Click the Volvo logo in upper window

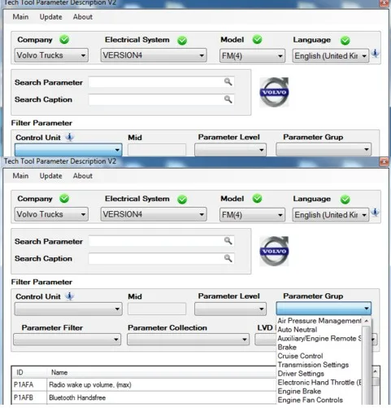[x=274, y=92]
